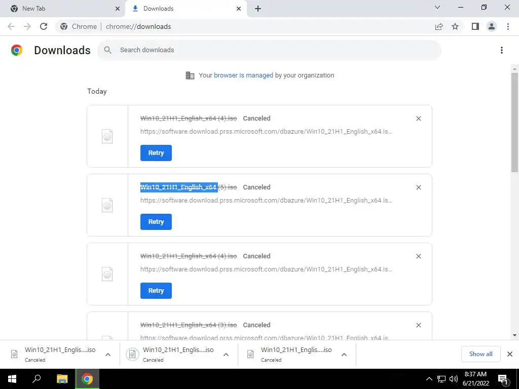The width and height of the screenshot is (519, 389).
Task: Open Chrome's customize and control menu
Action: (508, 26)
